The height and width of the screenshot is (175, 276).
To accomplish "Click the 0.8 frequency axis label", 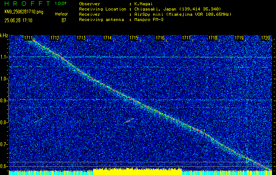I will pos(4,122).
